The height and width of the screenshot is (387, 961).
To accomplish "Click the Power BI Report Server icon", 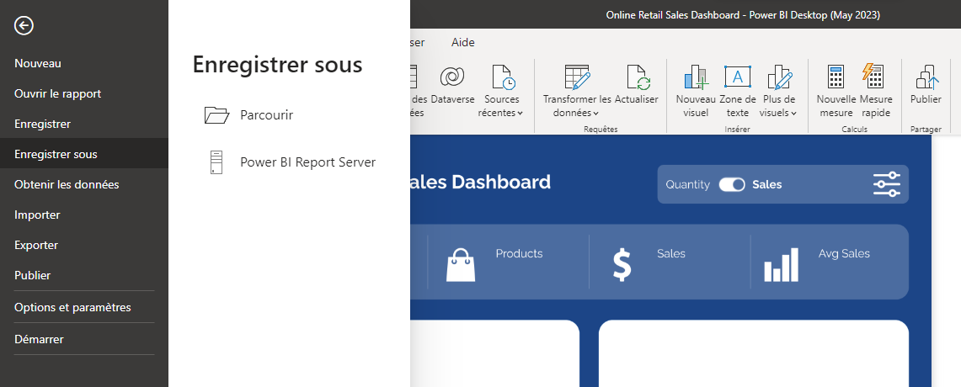I will [216, 162].
